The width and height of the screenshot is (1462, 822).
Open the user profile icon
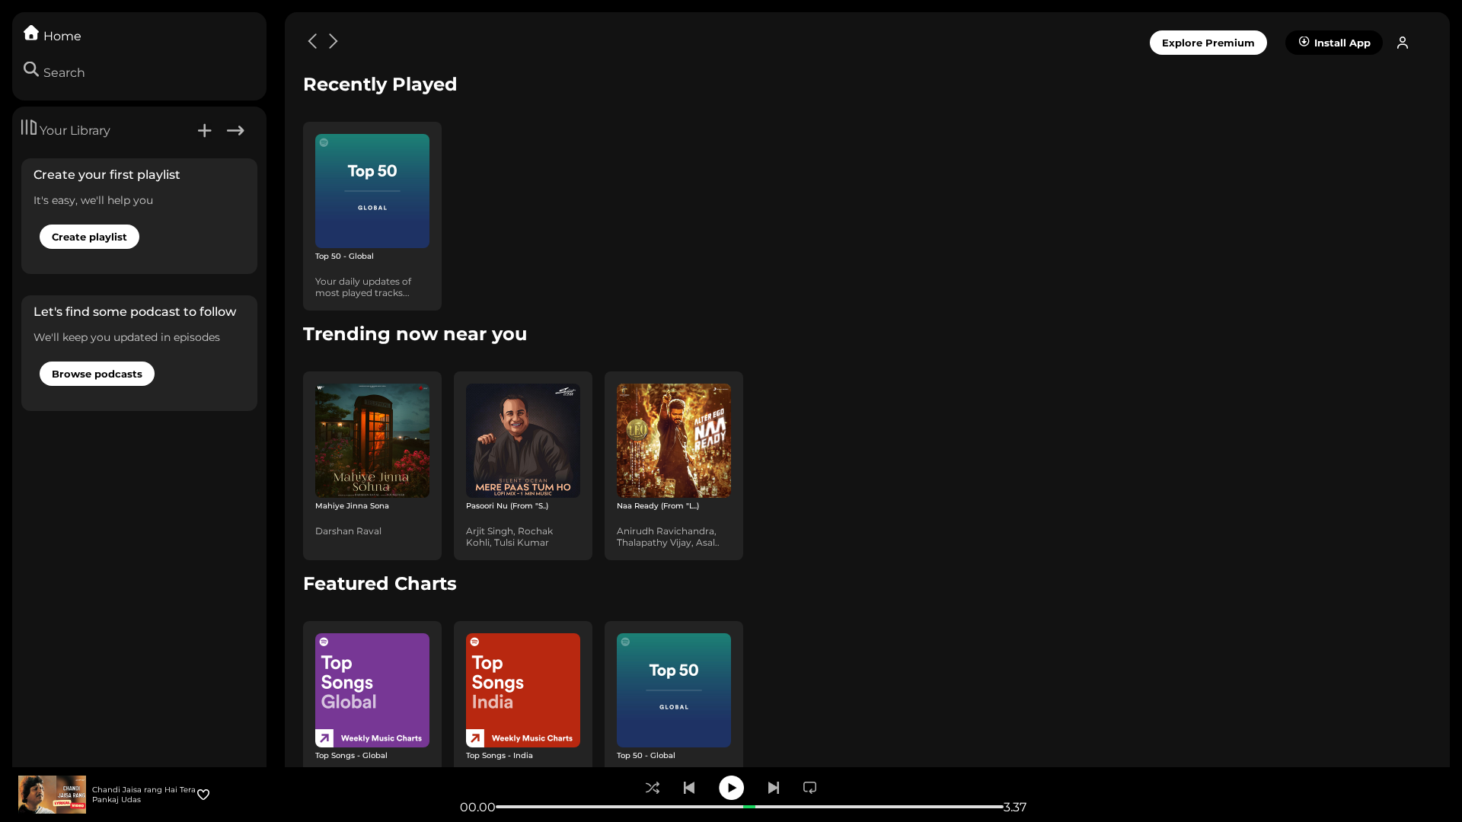click(1403, 43)
